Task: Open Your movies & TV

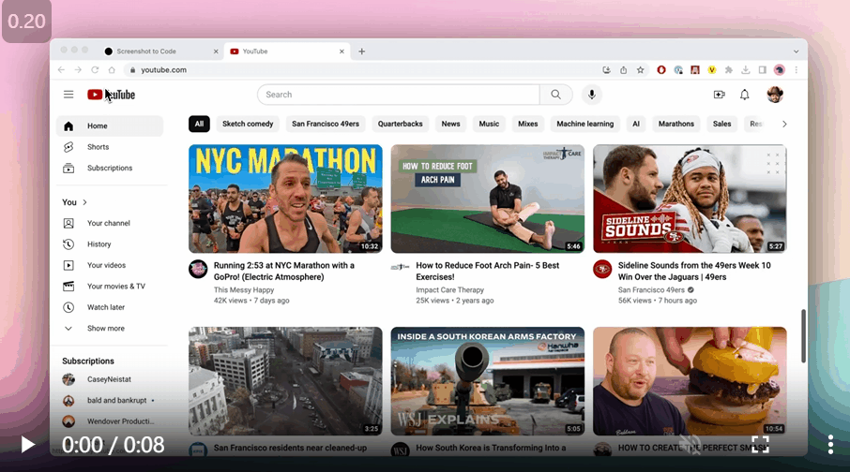Action: coord(110,287)
